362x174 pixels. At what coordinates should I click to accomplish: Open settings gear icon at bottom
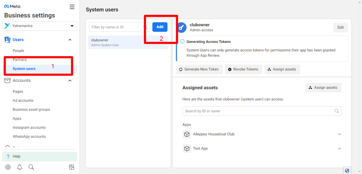coord(8,167)
